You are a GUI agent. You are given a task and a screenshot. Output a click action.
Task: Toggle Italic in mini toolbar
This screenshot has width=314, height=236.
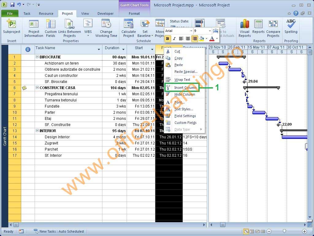[x=174, y=38]
